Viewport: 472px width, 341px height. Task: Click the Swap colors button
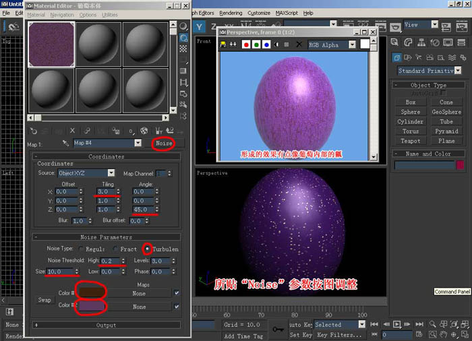click(x=45, y=300)
